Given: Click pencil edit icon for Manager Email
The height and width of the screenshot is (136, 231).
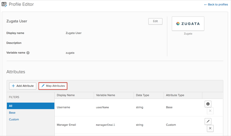Looking at the screenshot, I should click(x=208, y=122).
